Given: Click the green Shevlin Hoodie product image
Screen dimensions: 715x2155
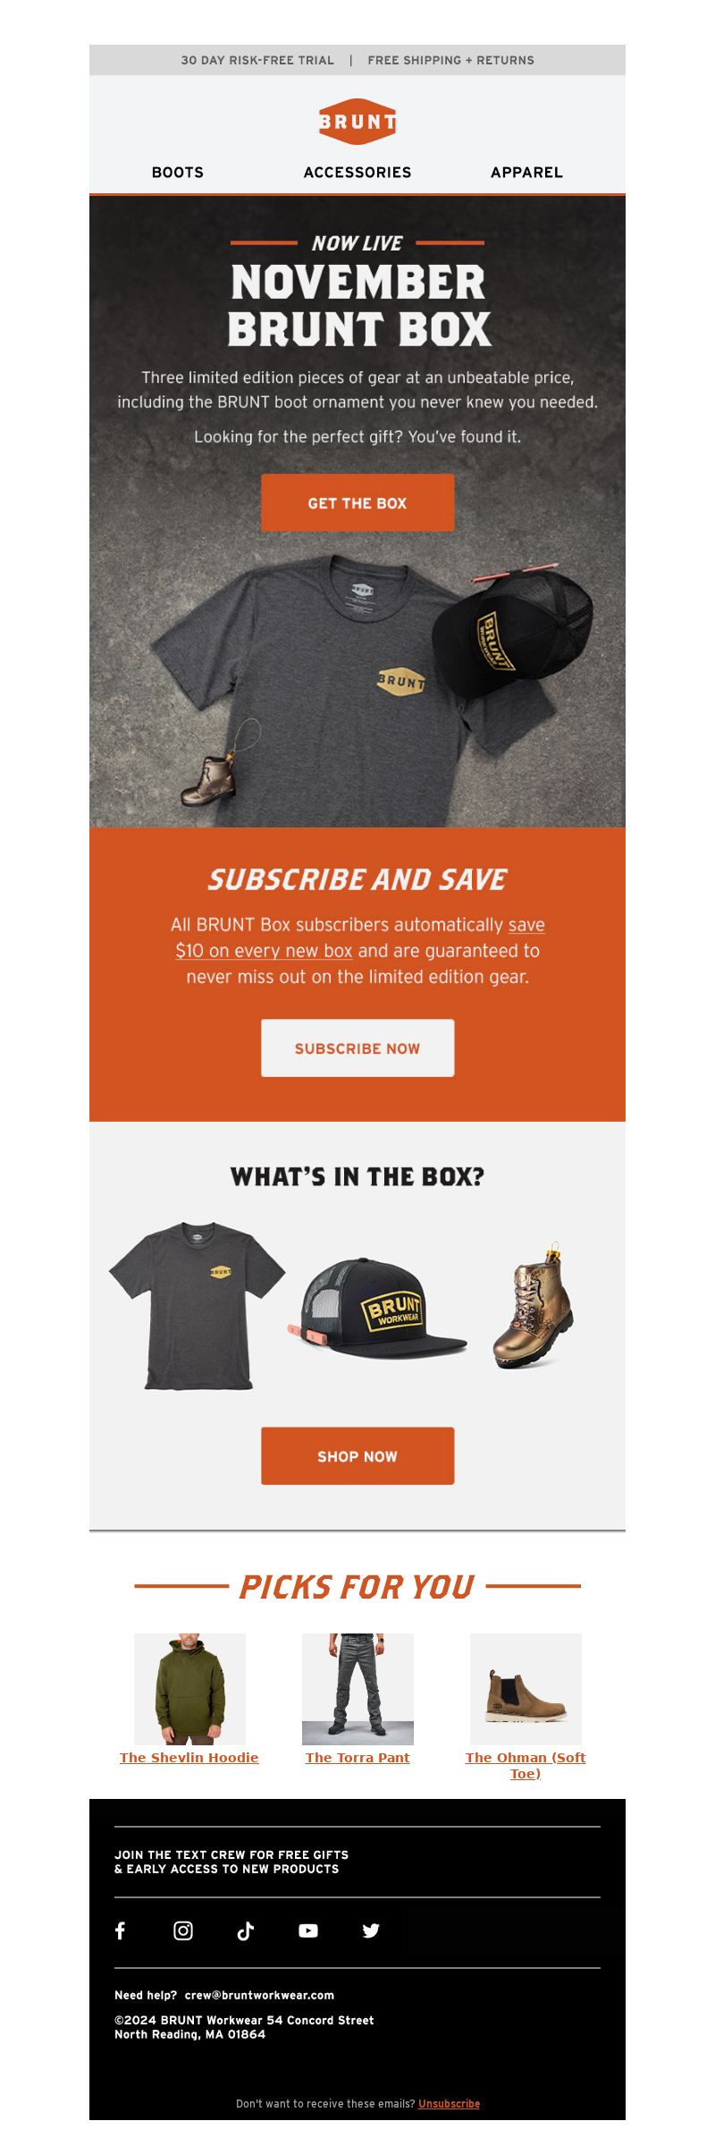Looking at the screenshot, I should click(x=189, y=1689).
